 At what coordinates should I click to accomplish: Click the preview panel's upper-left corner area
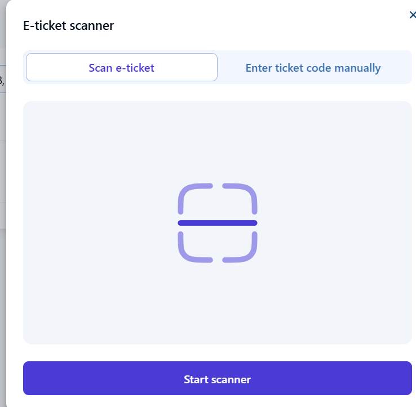(x=39, y=116)
